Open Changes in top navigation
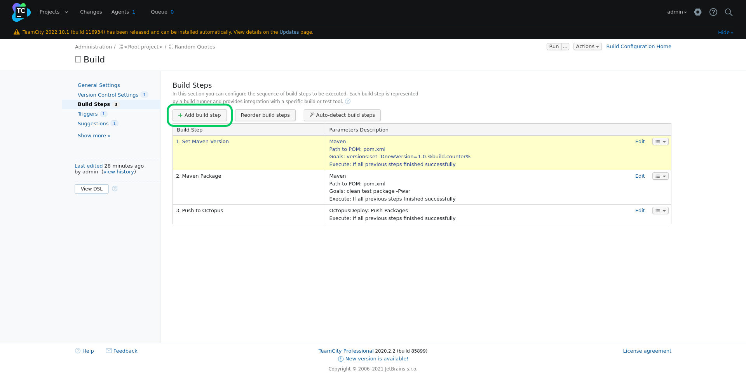 pos(91,12)
